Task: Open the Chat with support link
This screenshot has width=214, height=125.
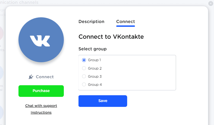Action: click(41, 106)
